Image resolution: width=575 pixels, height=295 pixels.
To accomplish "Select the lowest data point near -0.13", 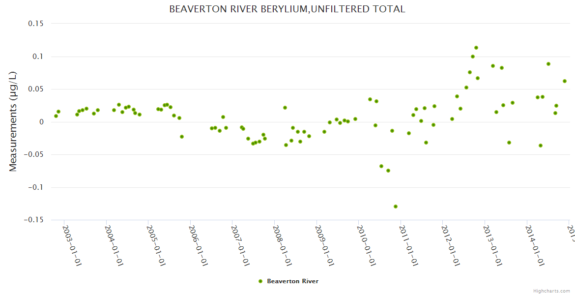I will click(396, 206).
